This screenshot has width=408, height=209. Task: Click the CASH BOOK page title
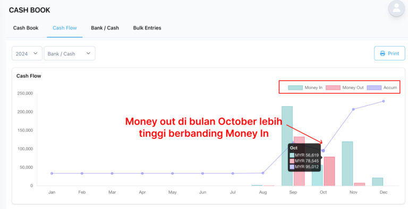(29, 11)
